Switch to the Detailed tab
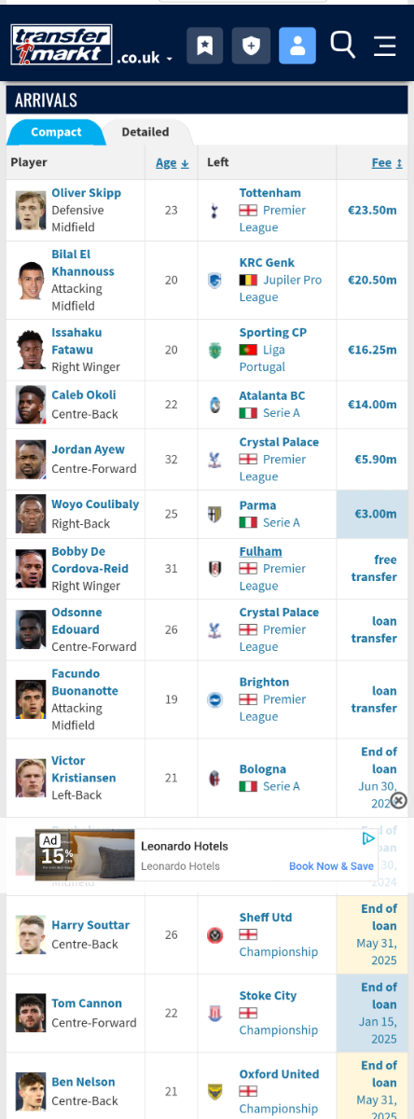Image resolution: width=414 pixels, height=1119 pixels. tap(145, 131)
